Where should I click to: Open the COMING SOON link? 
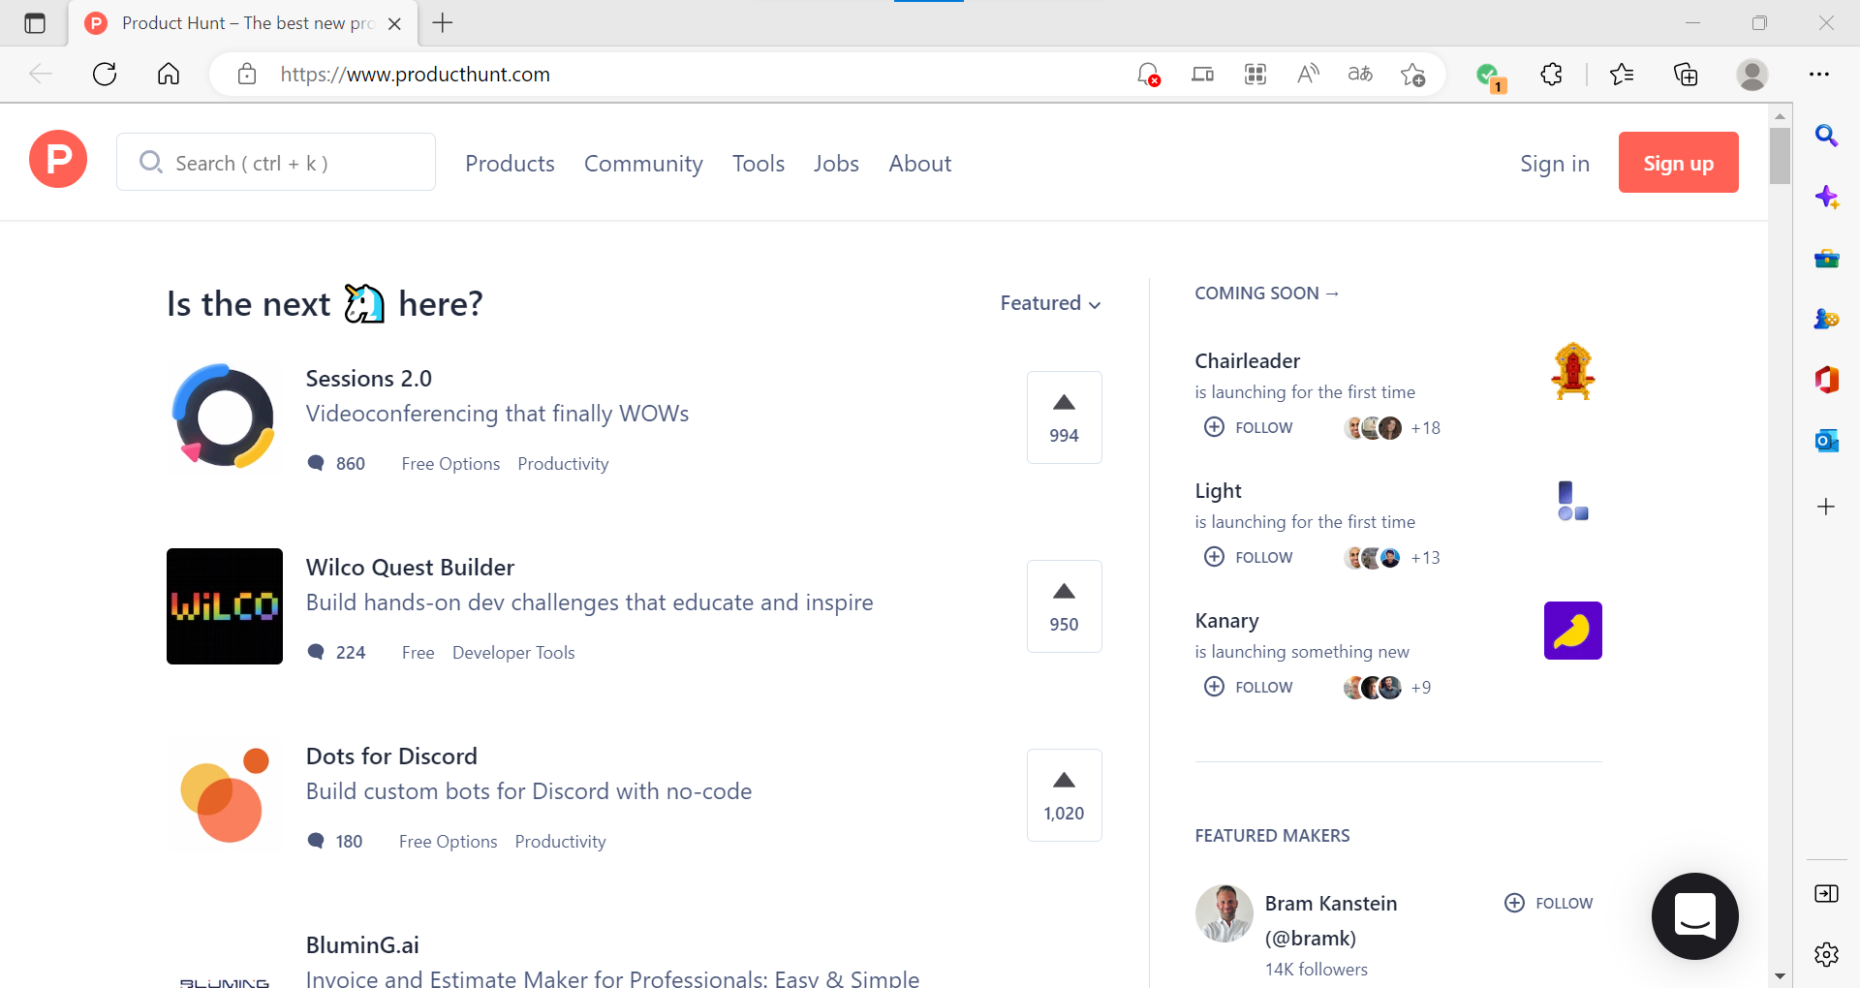tap(1266, 293)
